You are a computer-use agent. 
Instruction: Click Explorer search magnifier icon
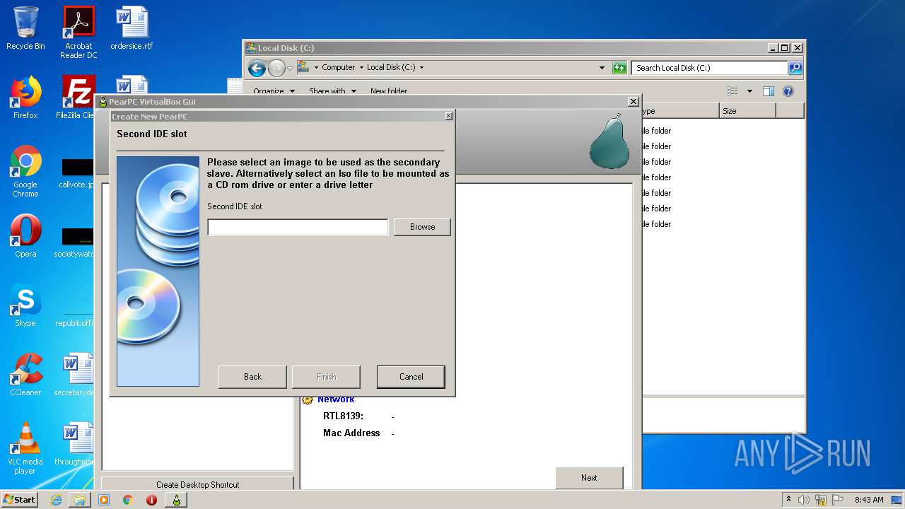(x=795, y=68)
